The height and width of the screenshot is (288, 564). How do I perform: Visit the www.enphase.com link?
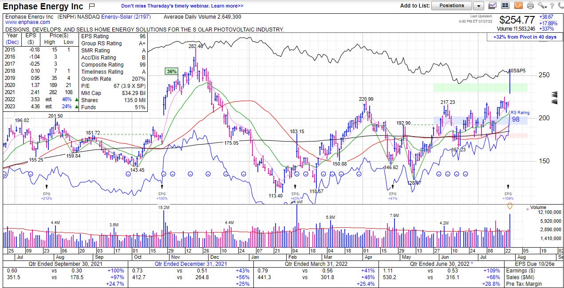click(x=28, y=22)
